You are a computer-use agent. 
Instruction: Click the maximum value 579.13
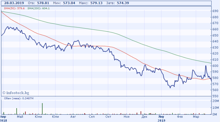pyautogui.click(x=96, y=3)
